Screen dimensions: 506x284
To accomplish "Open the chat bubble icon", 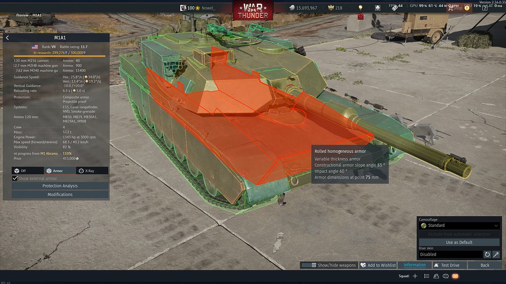I will click(x=446, y=276).
